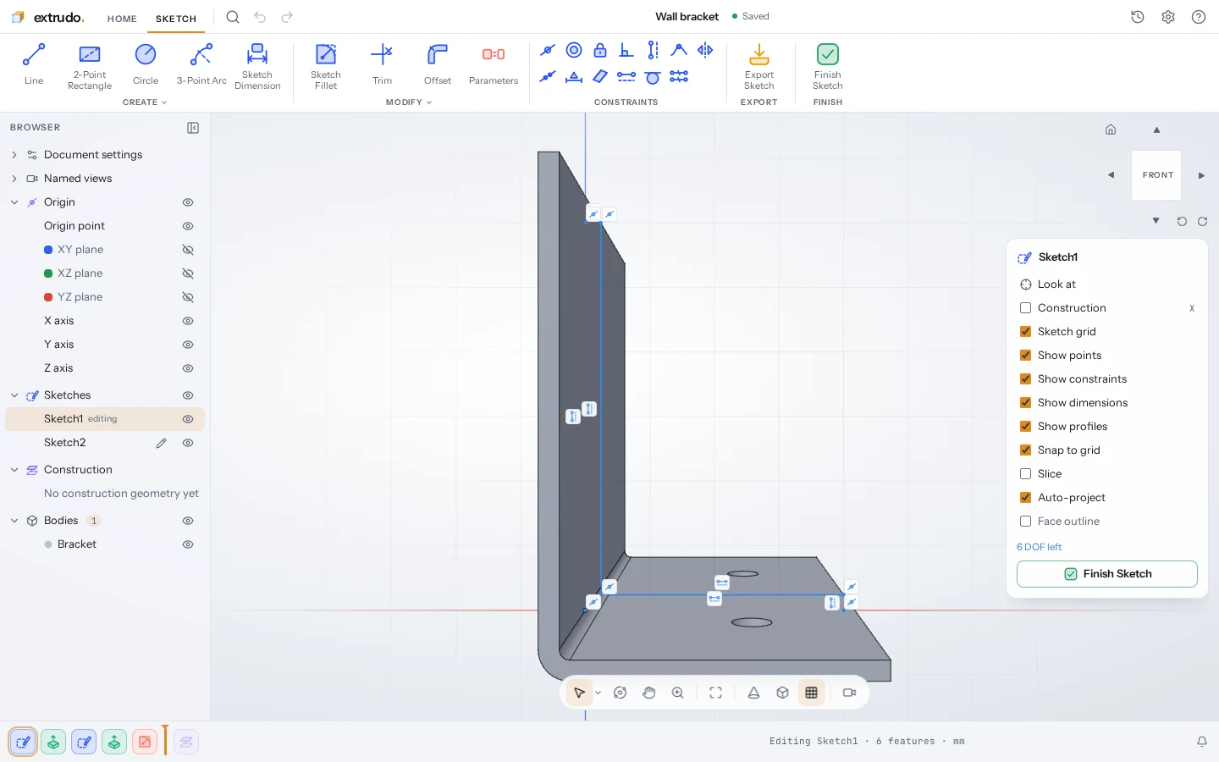
Task: Click the FRONT face of view cube
Action: (x=1156, y=175)
